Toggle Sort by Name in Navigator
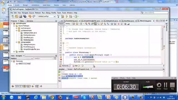178x100 pixels. [x=37, y=86]
